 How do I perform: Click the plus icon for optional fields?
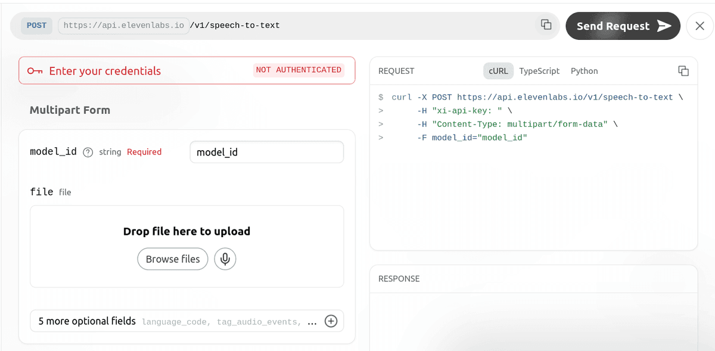331,321
